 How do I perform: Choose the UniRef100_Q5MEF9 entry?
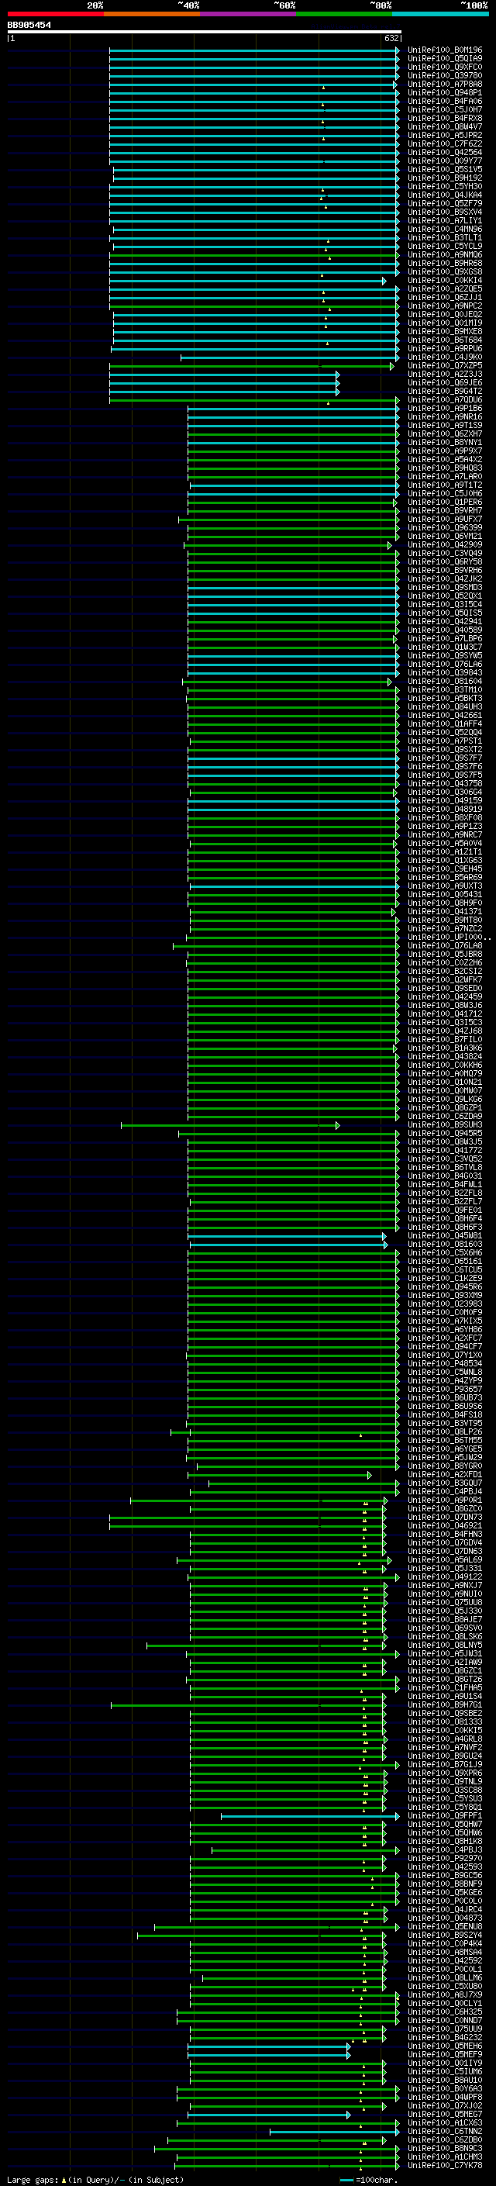445,2054
